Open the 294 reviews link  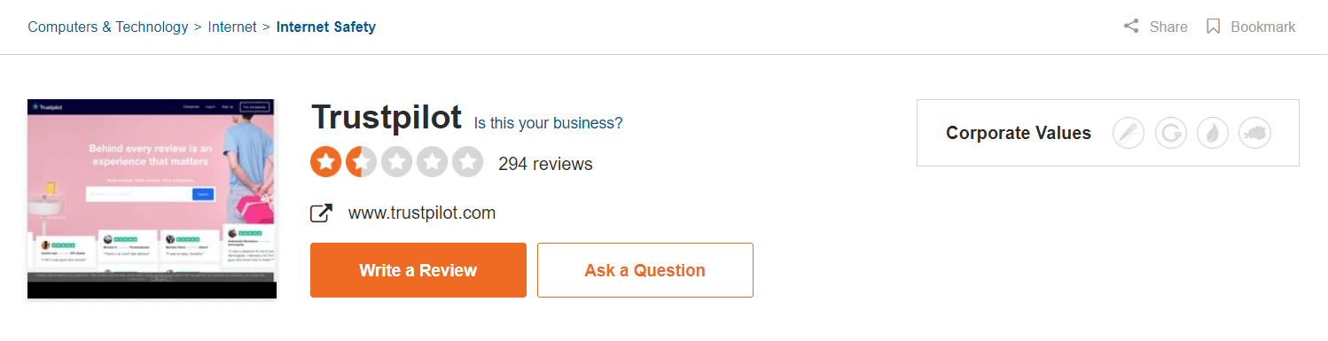[545, 164]
